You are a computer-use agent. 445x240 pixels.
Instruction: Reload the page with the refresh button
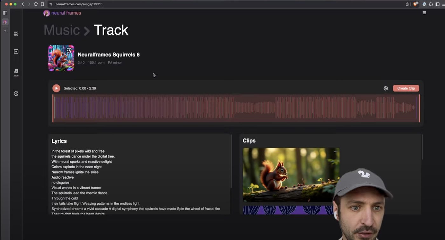pos(36,4)
